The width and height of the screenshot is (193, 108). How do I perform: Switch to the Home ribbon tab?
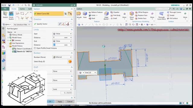coord(14,9)
